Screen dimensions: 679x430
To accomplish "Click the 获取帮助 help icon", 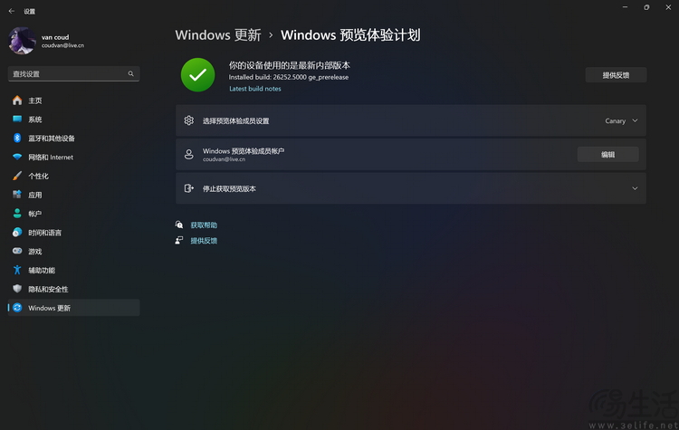I will (x=179, y=225).
